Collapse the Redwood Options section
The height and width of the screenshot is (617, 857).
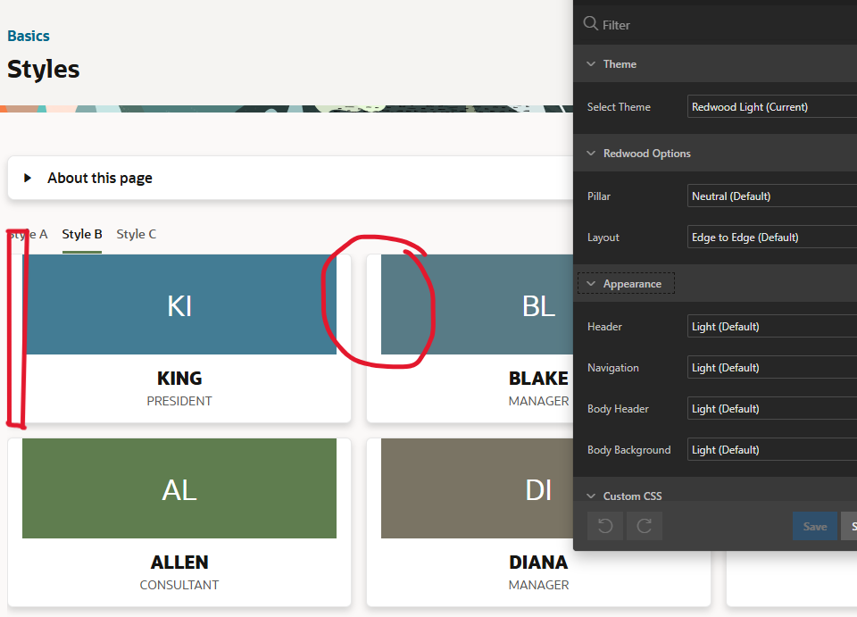point(590,154)
